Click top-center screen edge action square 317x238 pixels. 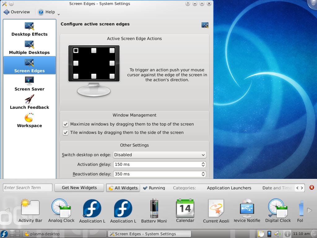(x=94, y=51)
